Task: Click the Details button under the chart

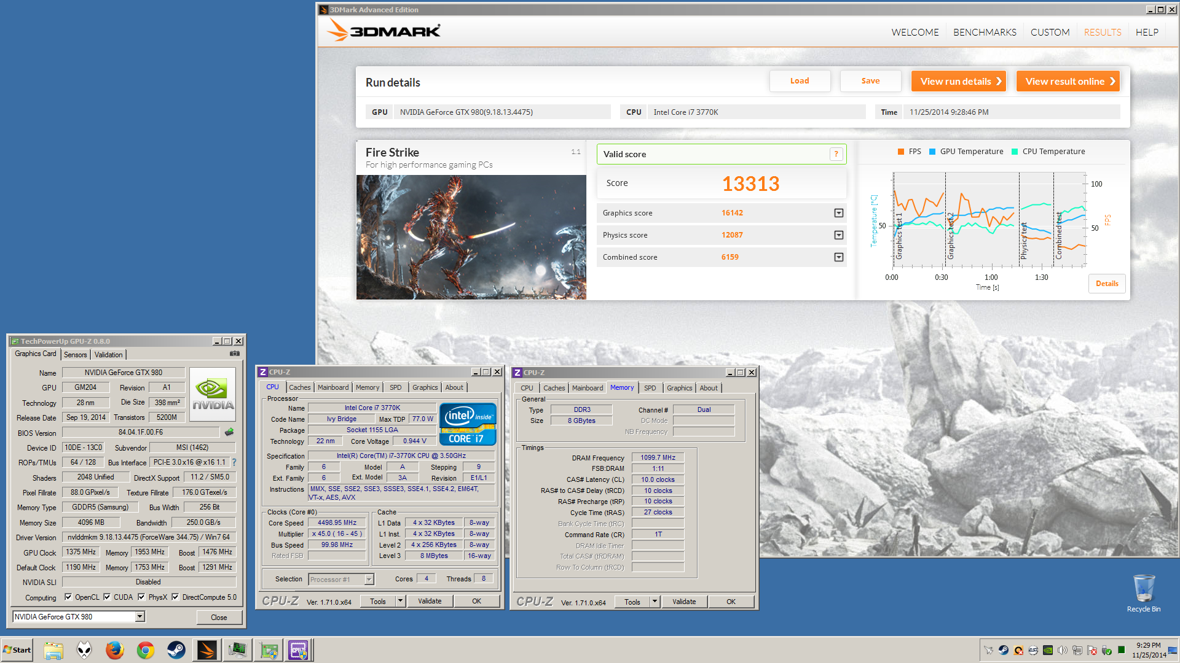Action: click(1107, 284)
